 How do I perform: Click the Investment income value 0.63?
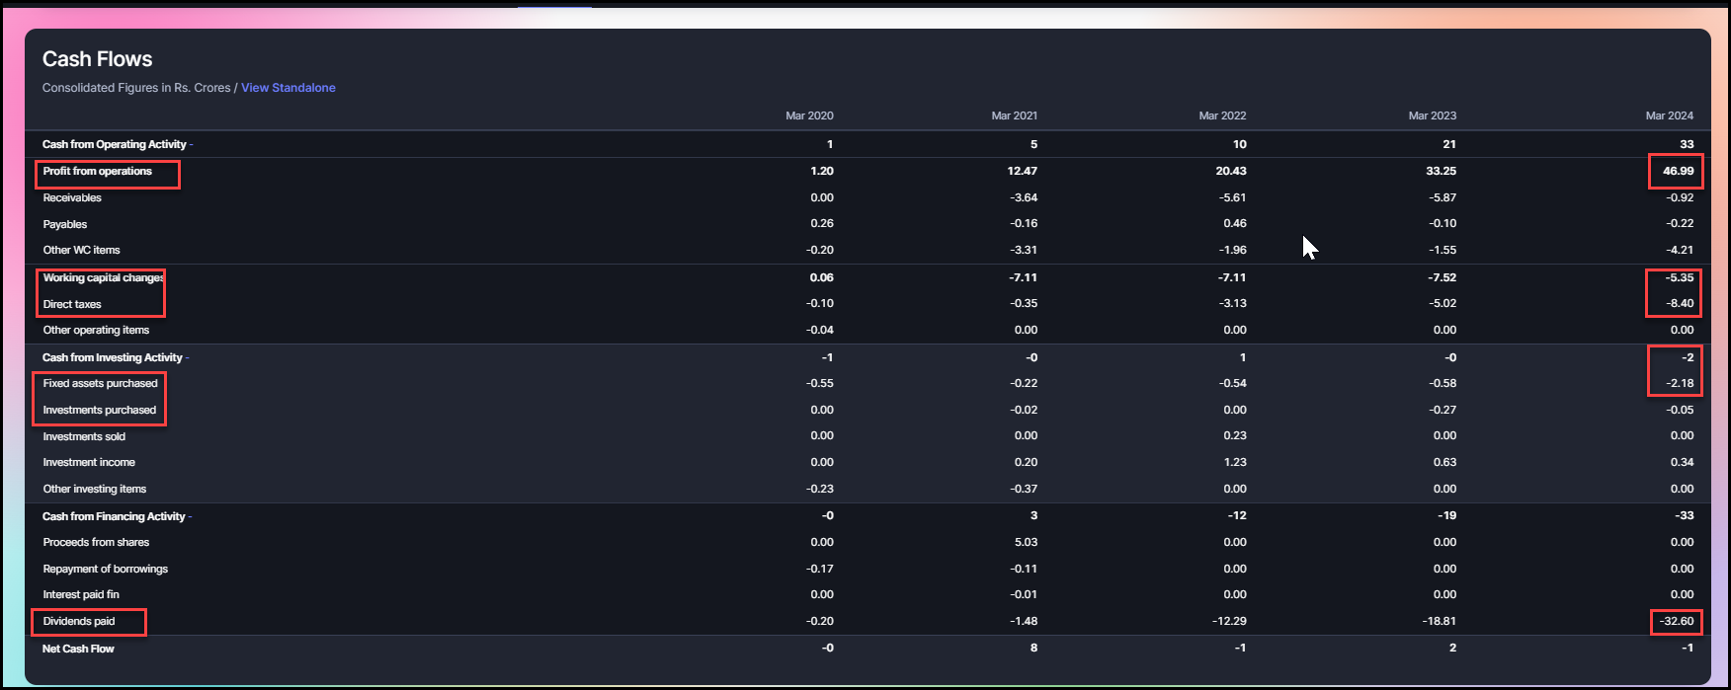coord(1444,462)
